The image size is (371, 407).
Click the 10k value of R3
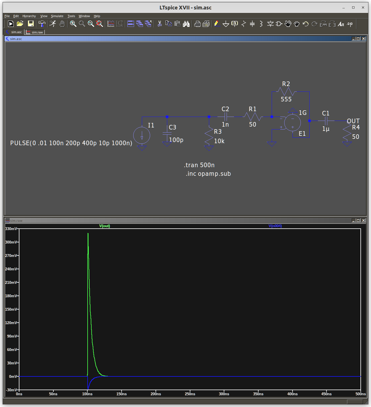click(x=219, y=141)
